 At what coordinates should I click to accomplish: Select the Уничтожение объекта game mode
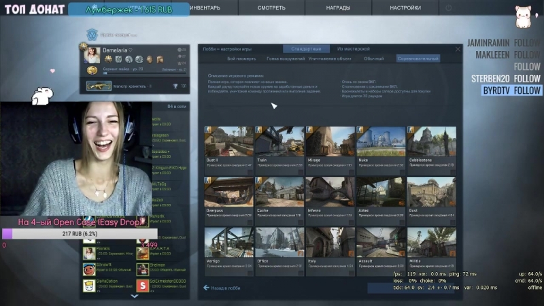(x=330, y=58)
